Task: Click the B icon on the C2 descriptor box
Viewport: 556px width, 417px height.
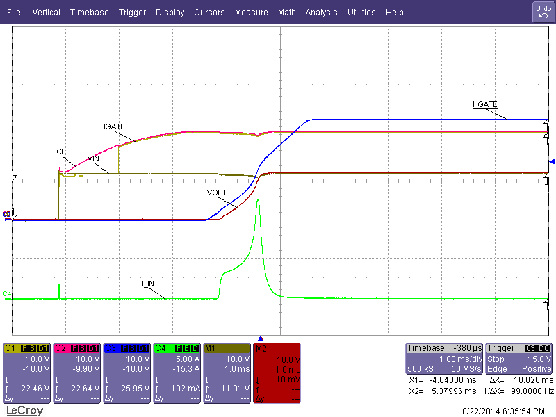Action: [x=81, y=349]
